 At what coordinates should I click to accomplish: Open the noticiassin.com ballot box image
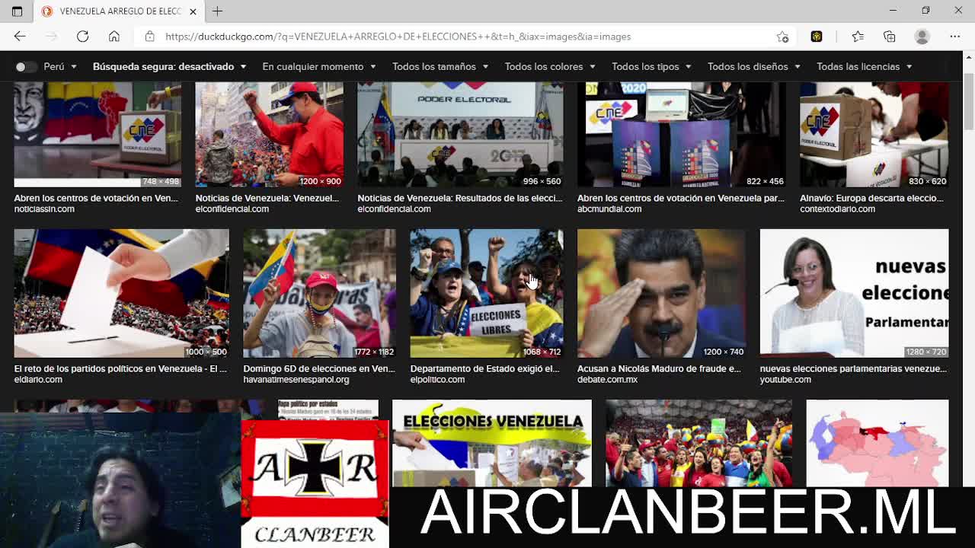(x=97, y=134)
